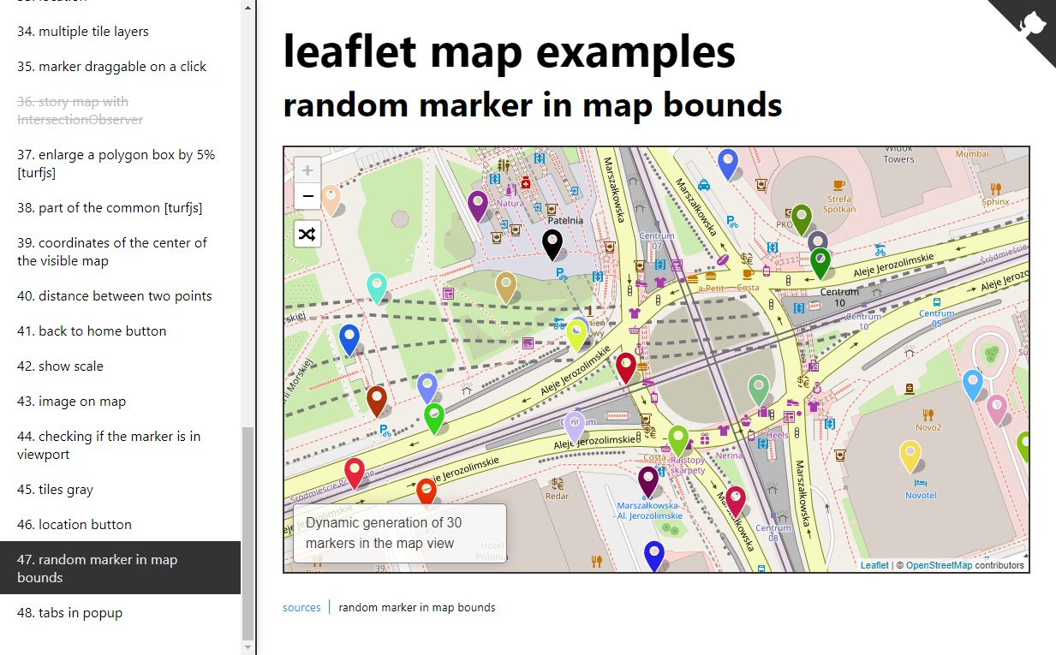Open example 42 show scale
Screen dimensions: 1056x655
point(60,366)
